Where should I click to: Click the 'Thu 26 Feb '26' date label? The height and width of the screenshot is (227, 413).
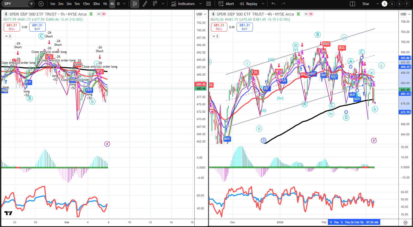(x=354, y=222)
